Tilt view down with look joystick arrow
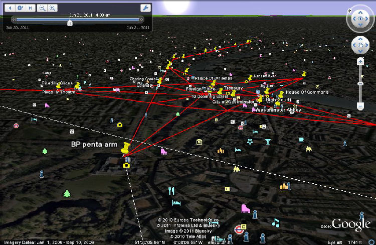 pyautogui.click(x=360, y=25)
